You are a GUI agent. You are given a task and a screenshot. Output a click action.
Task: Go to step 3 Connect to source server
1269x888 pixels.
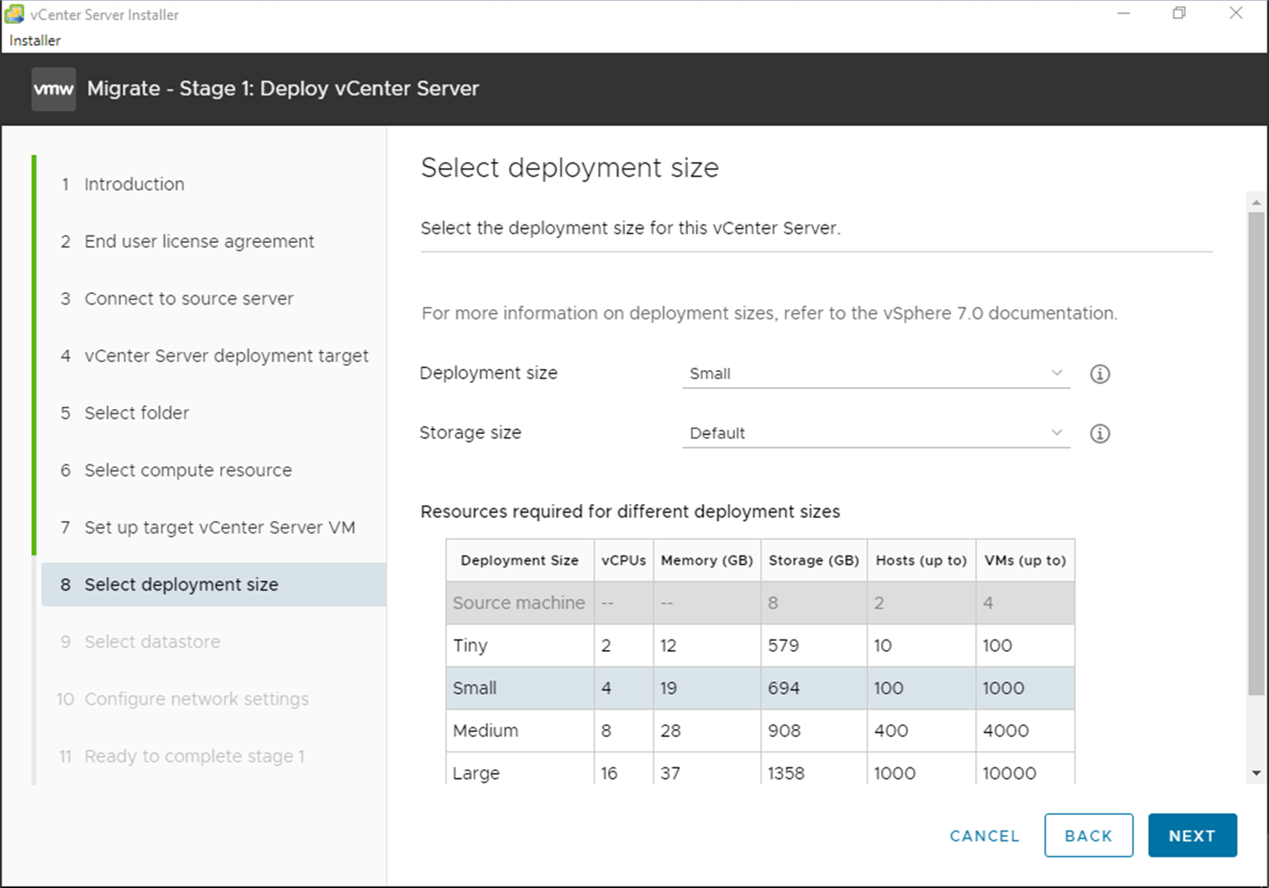click(x=189, y=298)
